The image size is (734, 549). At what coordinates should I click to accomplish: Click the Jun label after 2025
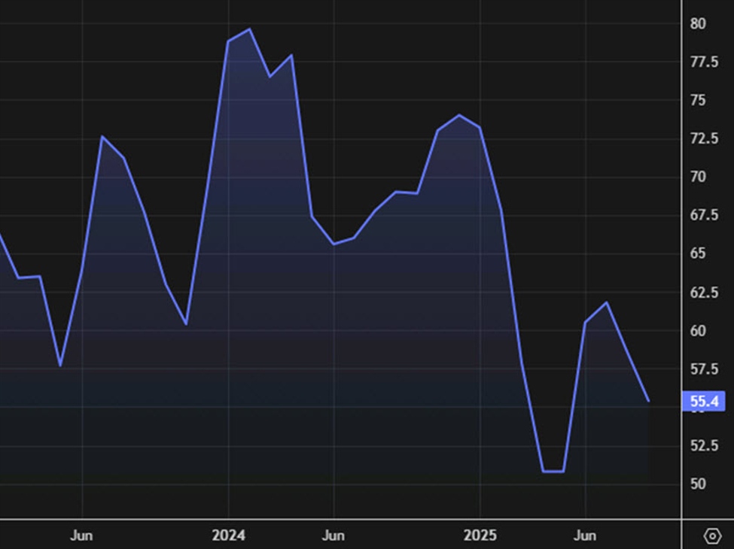585,535
